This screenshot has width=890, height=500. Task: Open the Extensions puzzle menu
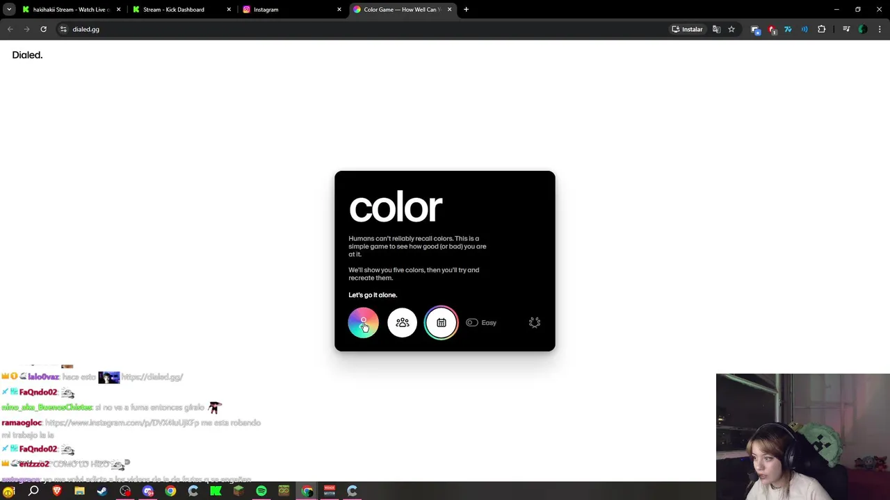point(821,29)
